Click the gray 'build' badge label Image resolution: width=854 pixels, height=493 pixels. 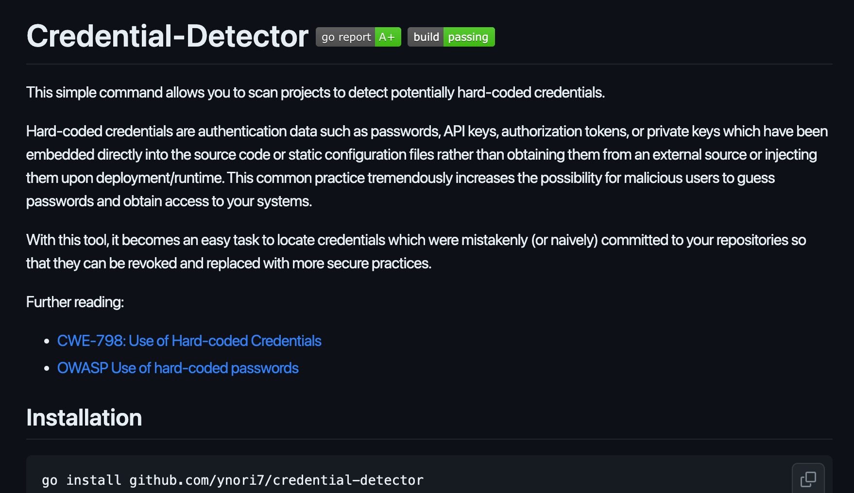(426, 37)
